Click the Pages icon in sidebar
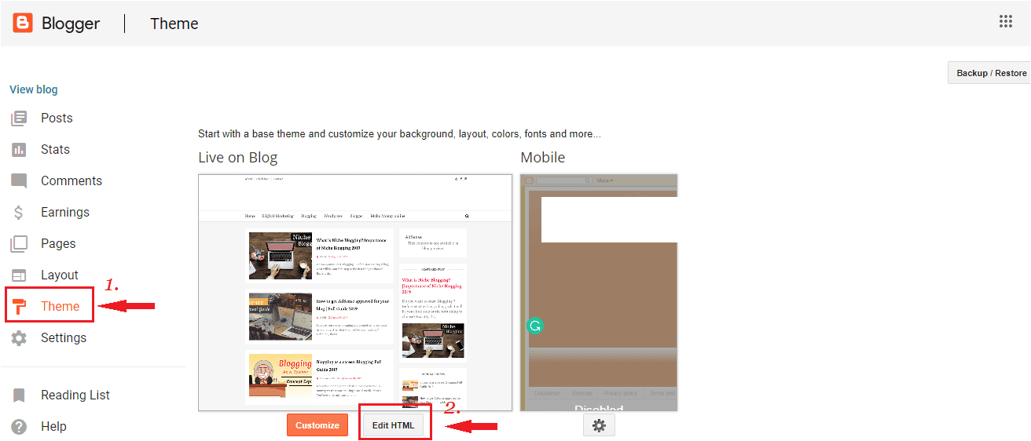 click(x=19, y=244)
